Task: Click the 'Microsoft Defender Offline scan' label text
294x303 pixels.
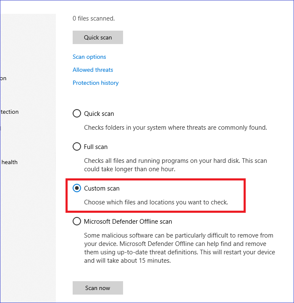Action: point(128,221)
